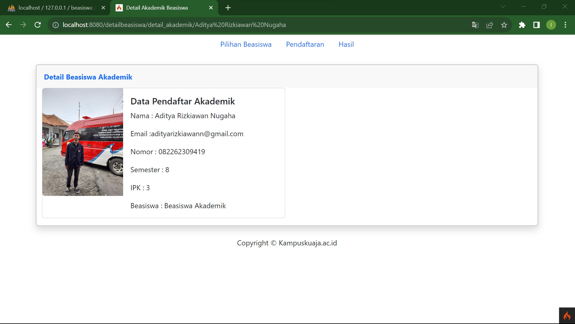Click the email adityarizkiawann@gmail.com
The image size is (575, 324).
197,134
